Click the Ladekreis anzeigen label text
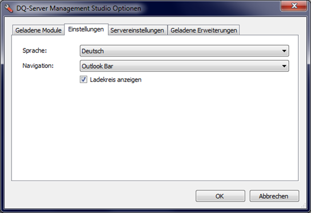Image resolution: width=311 pixels, height=213 pixels. [x=115, y=80]
